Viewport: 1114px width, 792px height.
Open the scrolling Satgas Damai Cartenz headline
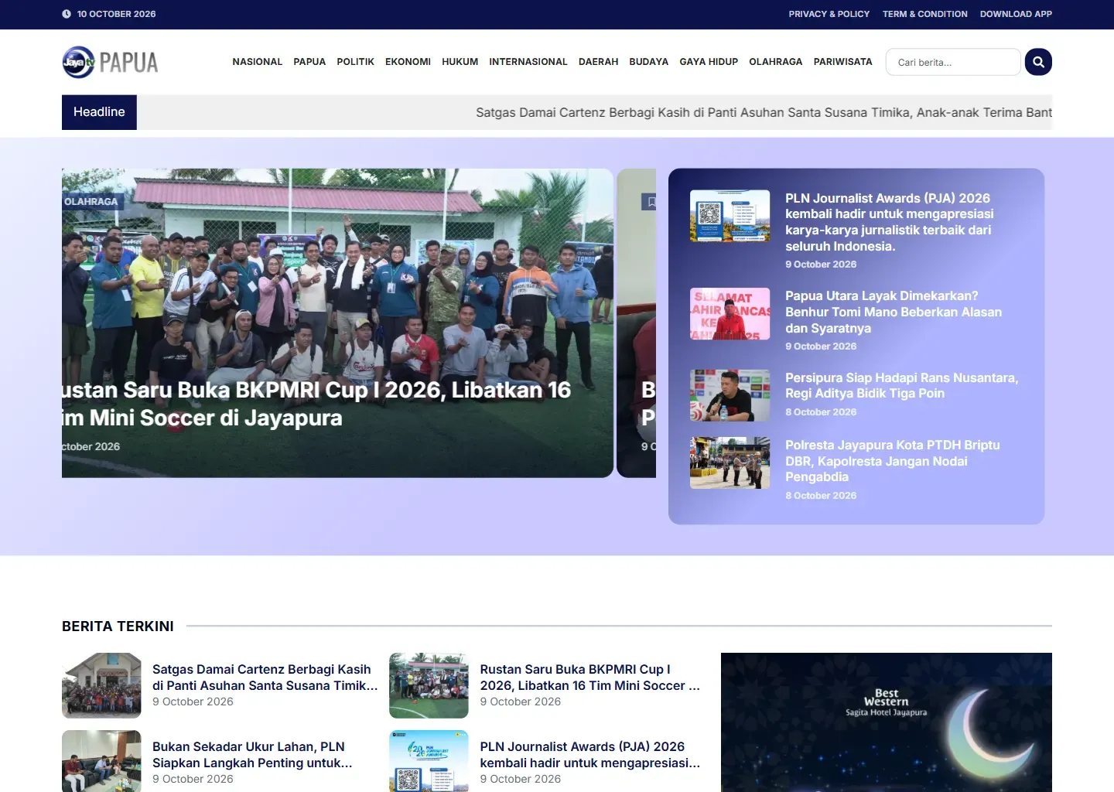click(x=764, y=112)
